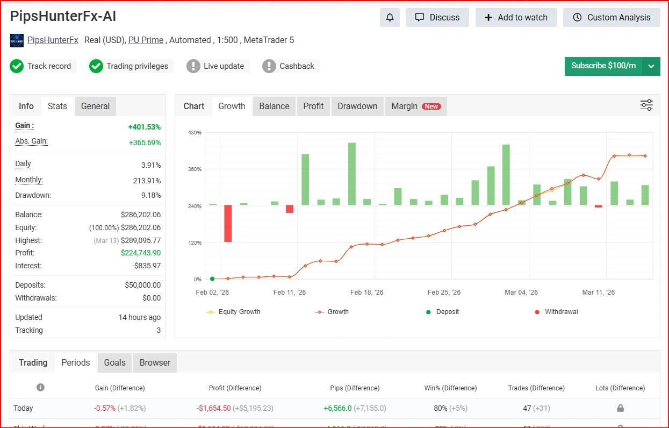669x428 pixels.
Task: Open chart settings sliders icon
Action: coord(646,105)
